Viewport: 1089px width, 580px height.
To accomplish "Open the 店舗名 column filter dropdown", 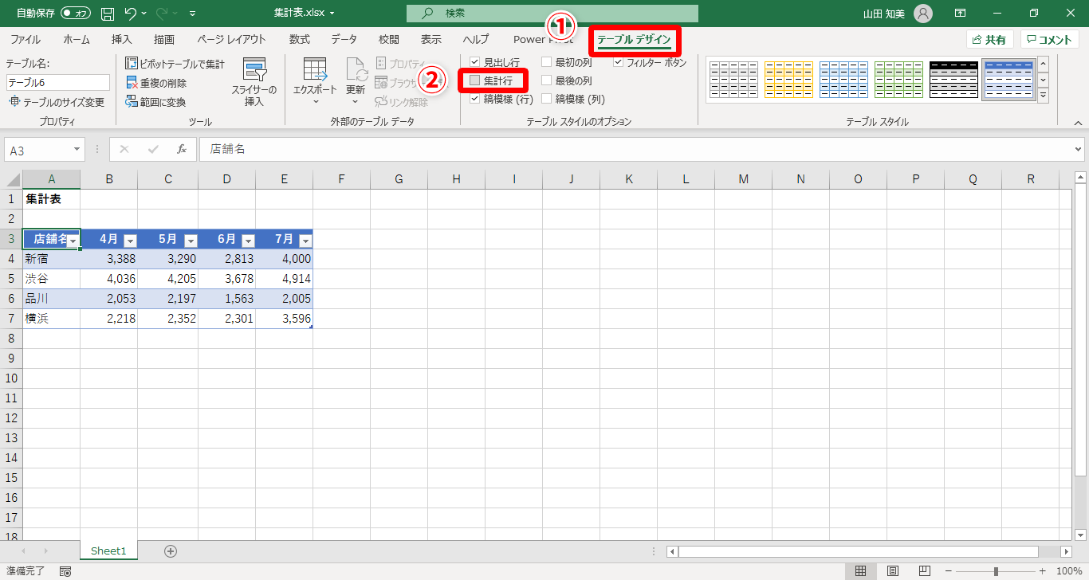I will [x=73, y=240].
